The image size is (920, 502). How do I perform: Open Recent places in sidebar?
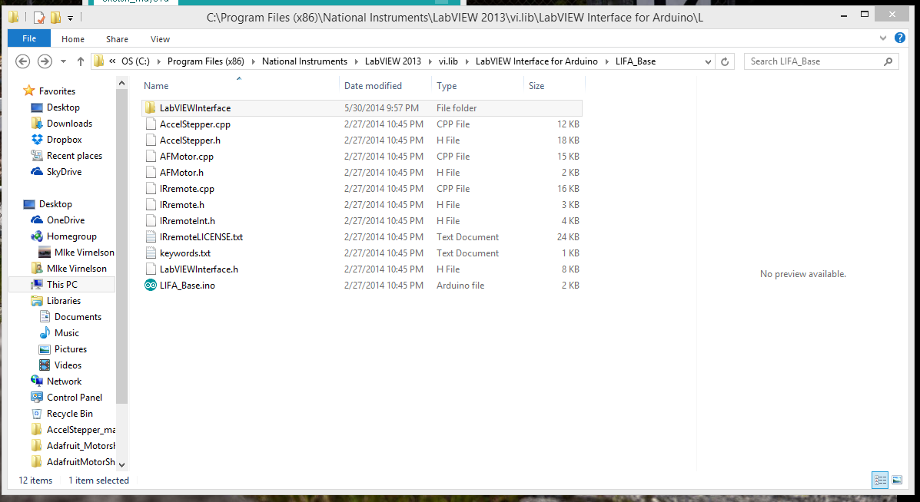(x=74, y=155)
